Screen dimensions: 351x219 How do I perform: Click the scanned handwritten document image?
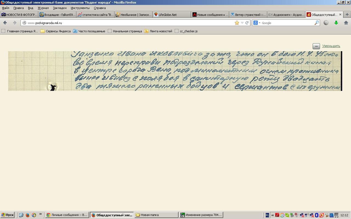coord(175,71)
